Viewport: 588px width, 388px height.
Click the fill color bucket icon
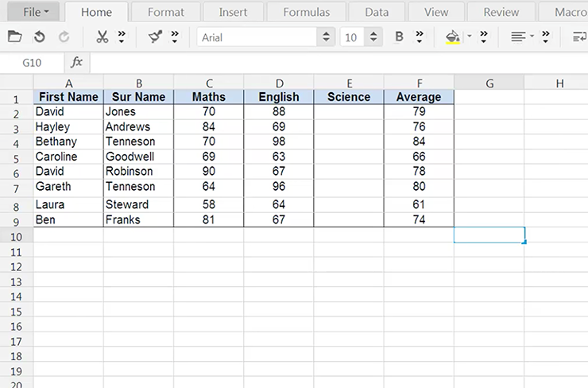point(452,37)
